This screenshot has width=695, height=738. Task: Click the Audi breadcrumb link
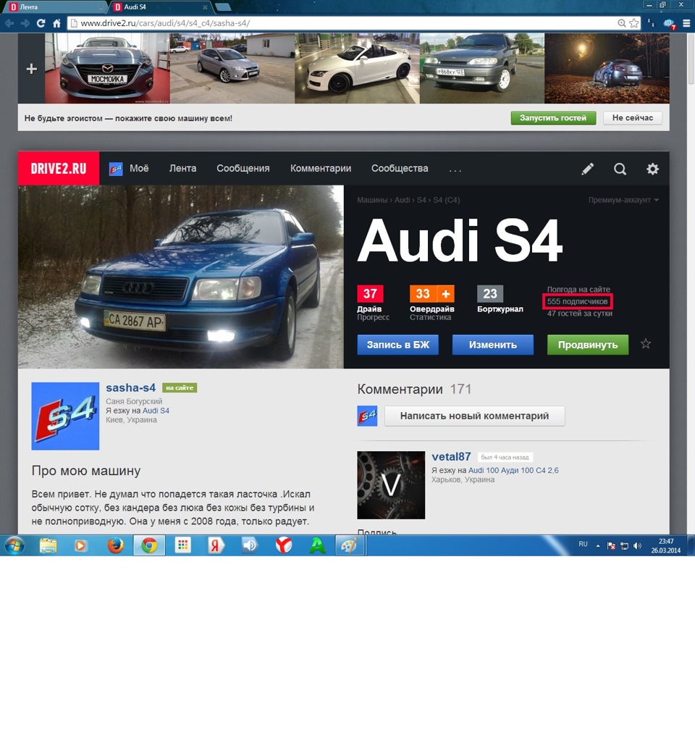coord(402,200)
